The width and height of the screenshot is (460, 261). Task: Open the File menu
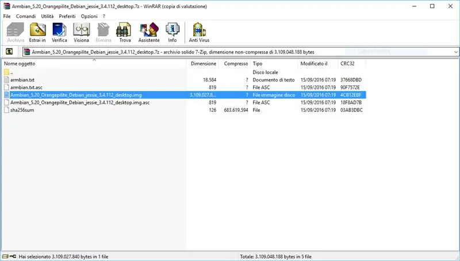7,17
